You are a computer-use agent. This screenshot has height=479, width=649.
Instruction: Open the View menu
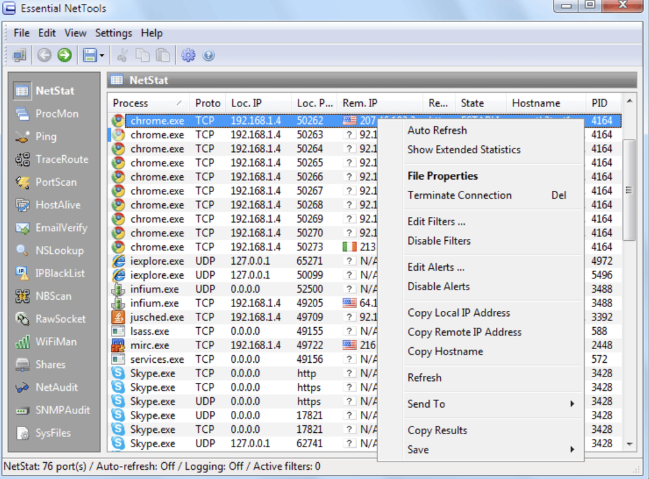[x=75, y=33]
